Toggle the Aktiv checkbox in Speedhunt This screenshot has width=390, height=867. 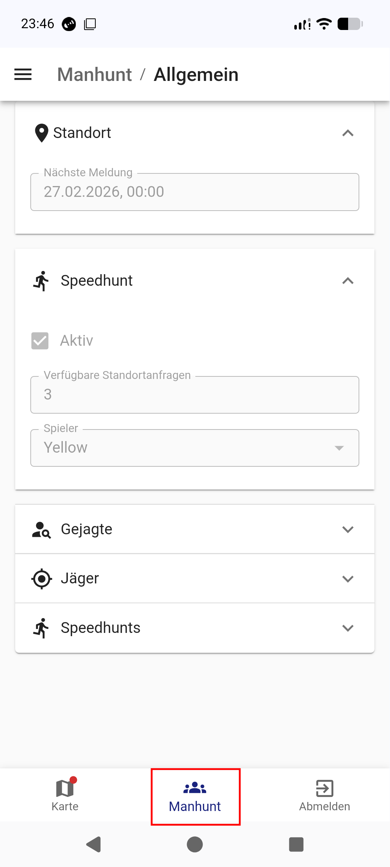(x=40, y=340)
